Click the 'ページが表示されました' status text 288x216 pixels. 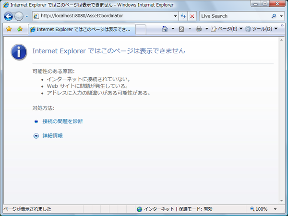(x=27, y=209)
